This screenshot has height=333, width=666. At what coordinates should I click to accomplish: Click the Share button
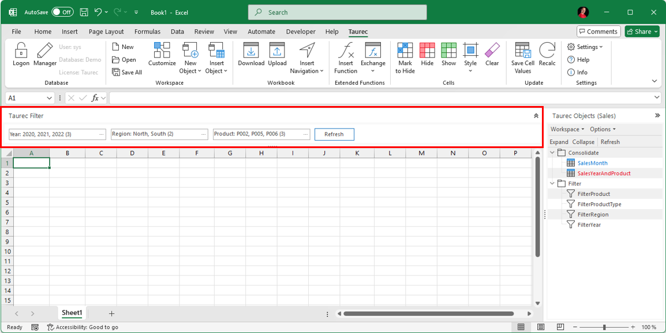[x=642, y=31]
